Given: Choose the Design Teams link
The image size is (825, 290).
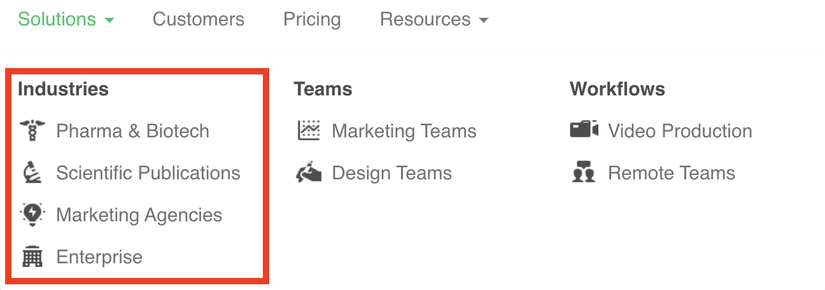Looking at the screenshot, I should tap(391, 173).
